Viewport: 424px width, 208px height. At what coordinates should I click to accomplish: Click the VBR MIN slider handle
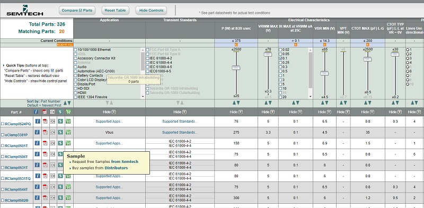tap(324, 73)
